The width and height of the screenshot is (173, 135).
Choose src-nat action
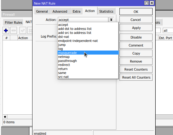tap(88, 77)
